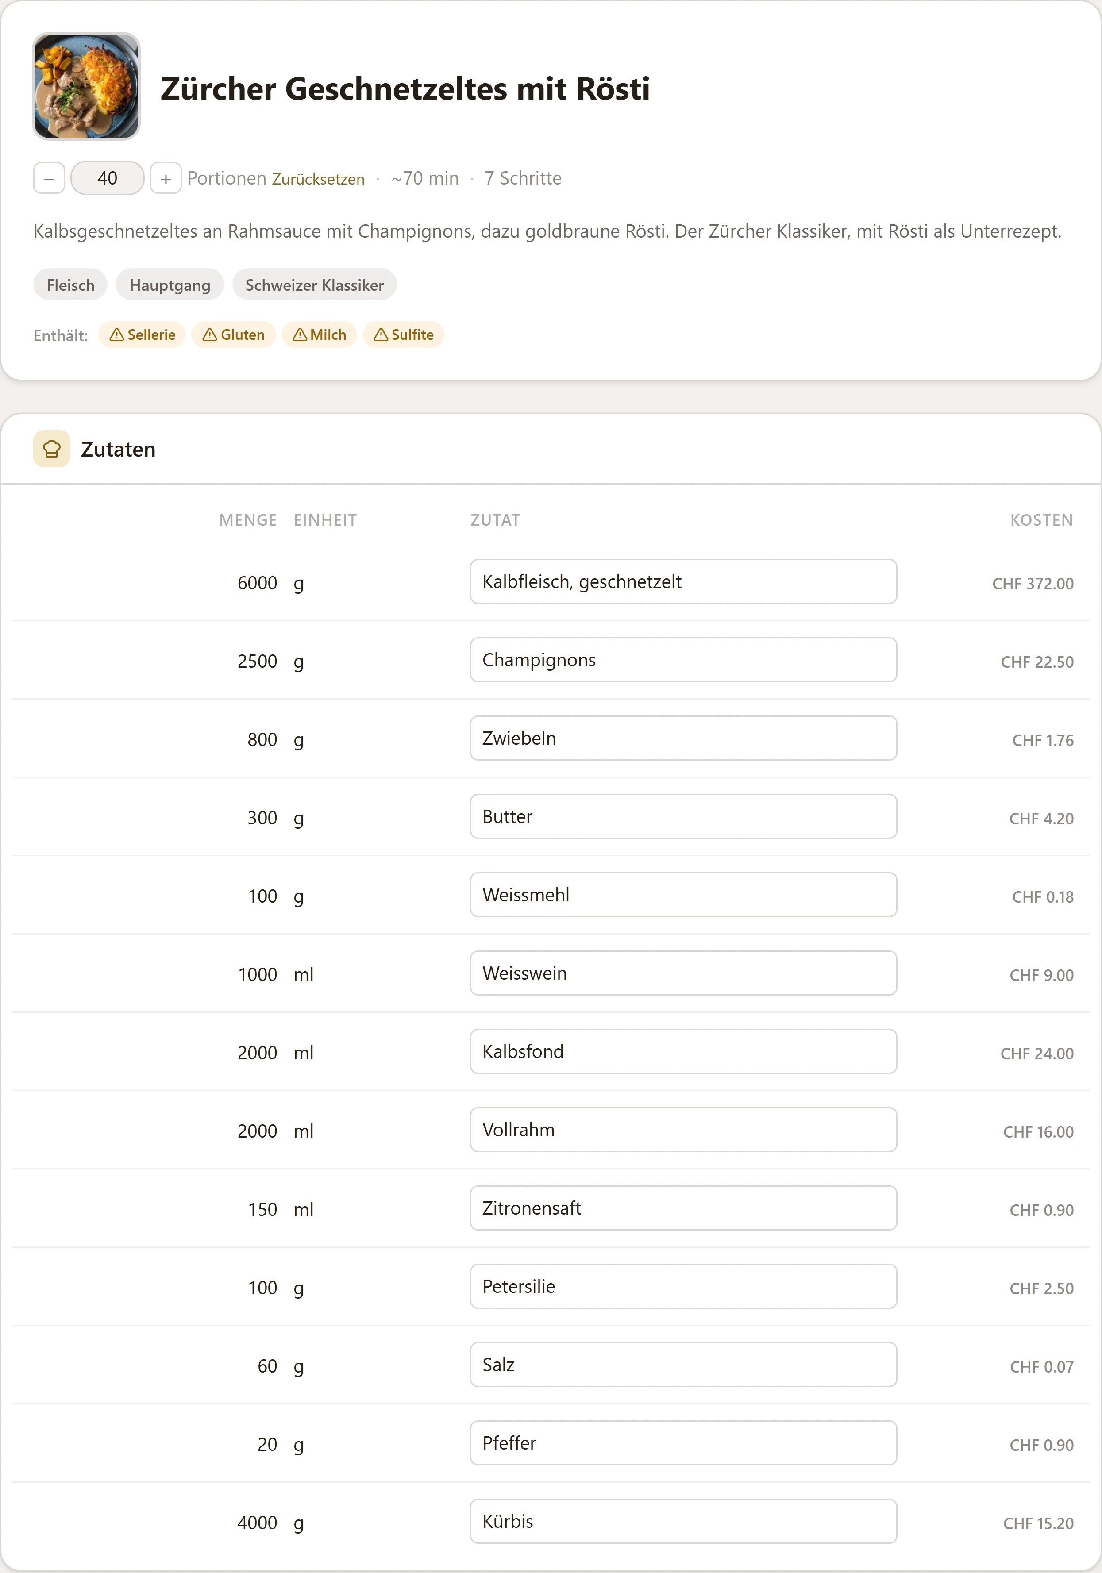Screen dimensions: 1102x1573
Task: Edit the Weisswein ingredient field
Action: [x=683, y=973]
